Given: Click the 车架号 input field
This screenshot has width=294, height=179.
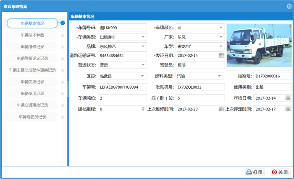Looking at the screenshot, I should click(122, 87).
